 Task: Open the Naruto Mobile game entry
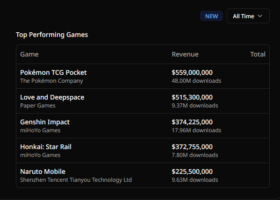coord(43,171)
